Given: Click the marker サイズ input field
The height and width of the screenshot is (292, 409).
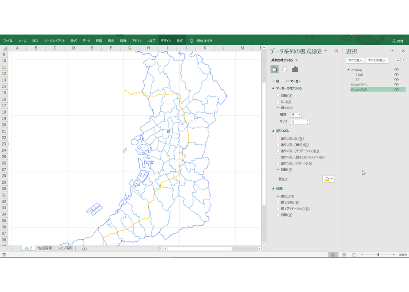Looking at the screenshot, I should click(298, 122).
